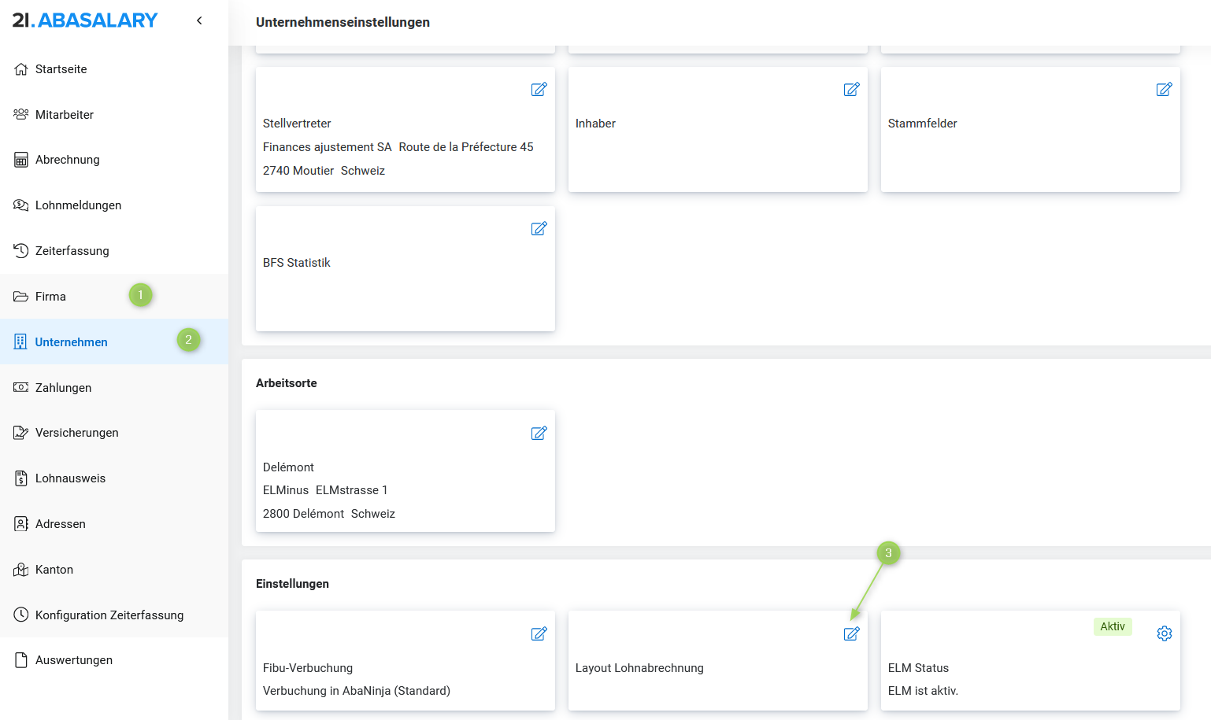
Task: Open Mitarbeiter in the sidebar
Action: point(64,115)
